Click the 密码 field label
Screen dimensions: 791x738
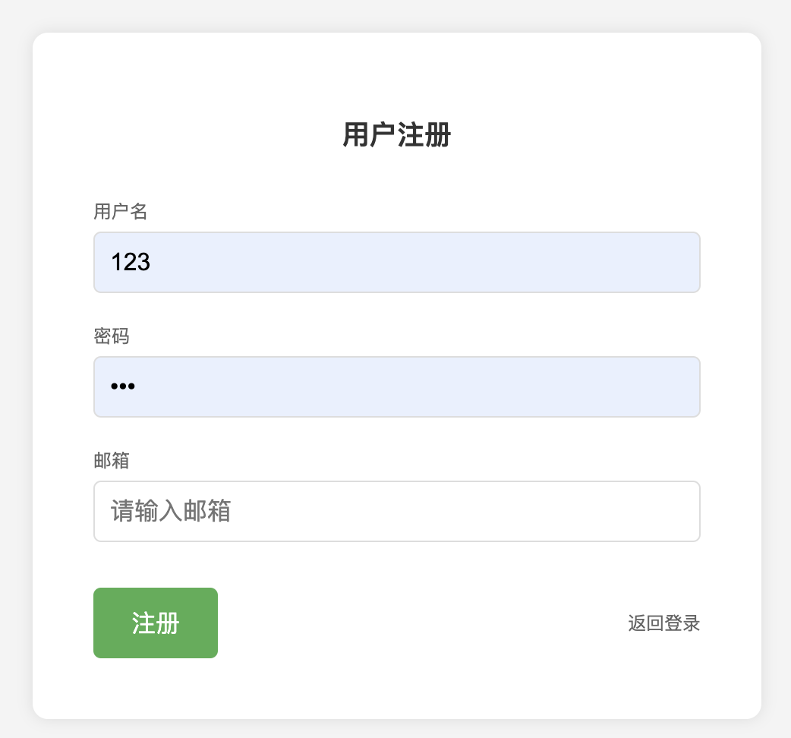[111, 337]
